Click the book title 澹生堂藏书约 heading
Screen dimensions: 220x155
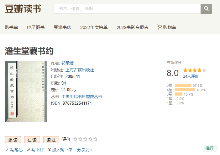click(x=29, y=51)
